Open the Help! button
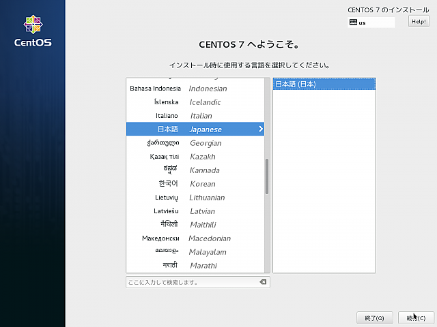 point(419,21)
